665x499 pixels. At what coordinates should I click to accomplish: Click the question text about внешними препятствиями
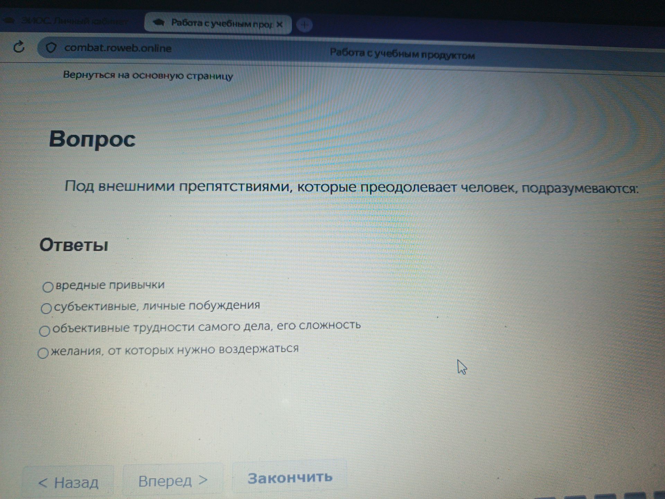(352, 187)
